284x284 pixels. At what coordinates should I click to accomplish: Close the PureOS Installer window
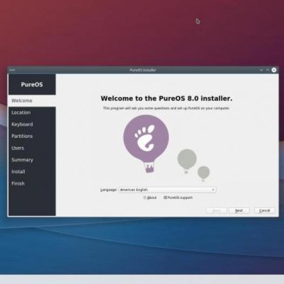[274, 70]
